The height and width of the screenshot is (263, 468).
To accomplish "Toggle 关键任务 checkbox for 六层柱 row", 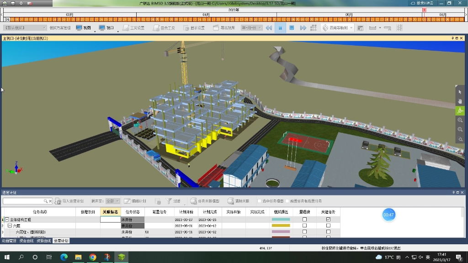I will tap(328, 231).
